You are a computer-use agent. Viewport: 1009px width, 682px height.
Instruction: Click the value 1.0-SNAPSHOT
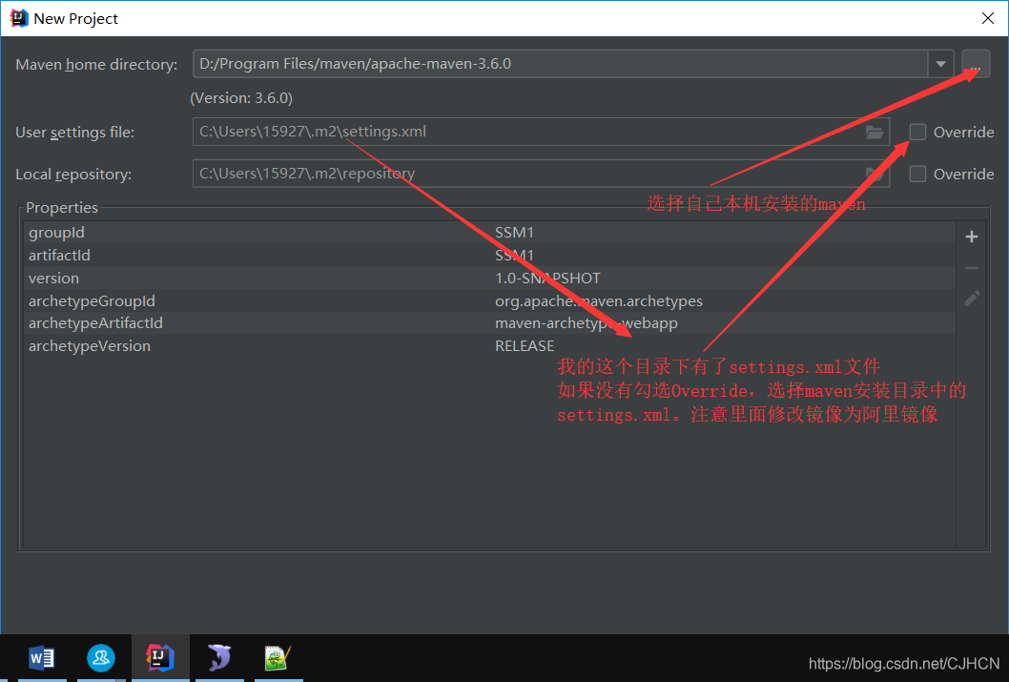(x=547, y=278)
